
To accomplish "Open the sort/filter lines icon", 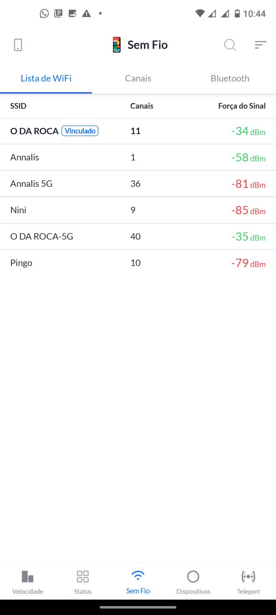I will pyautogui.click(x=260, y=45).
